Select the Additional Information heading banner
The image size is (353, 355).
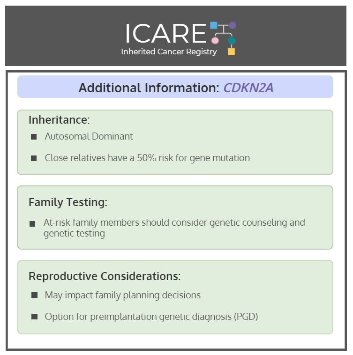coord(175,87)
